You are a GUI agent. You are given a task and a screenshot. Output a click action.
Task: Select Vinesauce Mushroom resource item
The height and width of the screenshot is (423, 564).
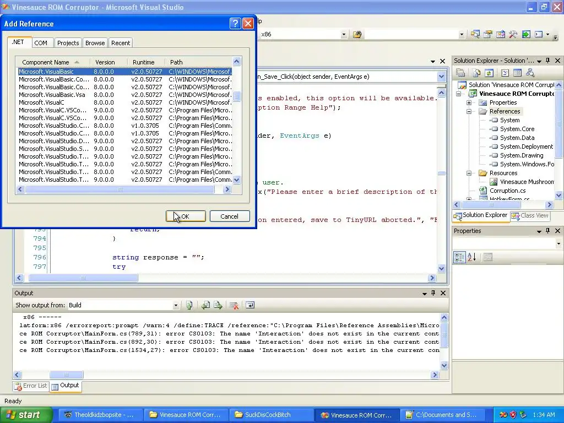(x=526, y=182)
